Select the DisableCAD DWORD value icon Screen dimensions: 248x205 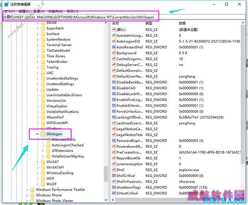tap(114, 88)
